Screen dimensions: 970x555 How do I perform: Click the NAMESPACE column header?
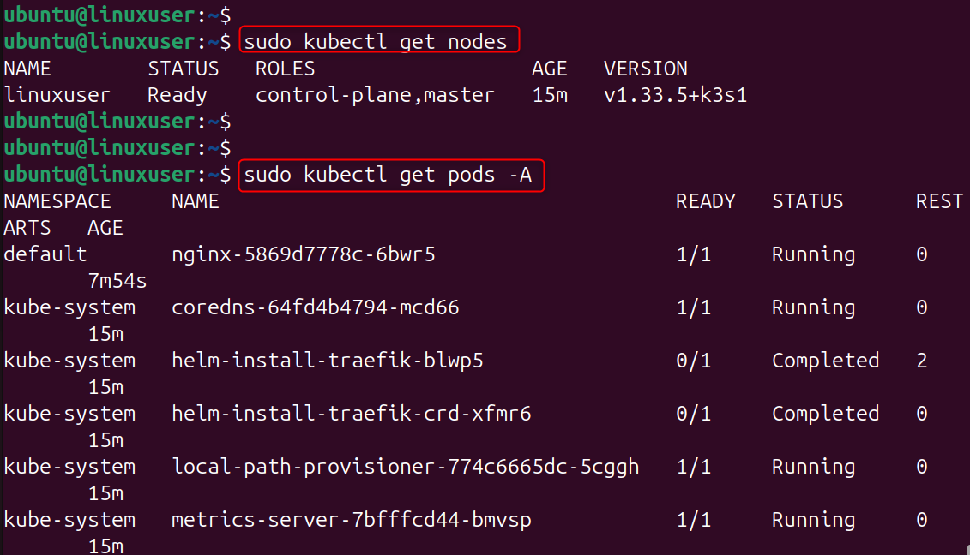57,201
